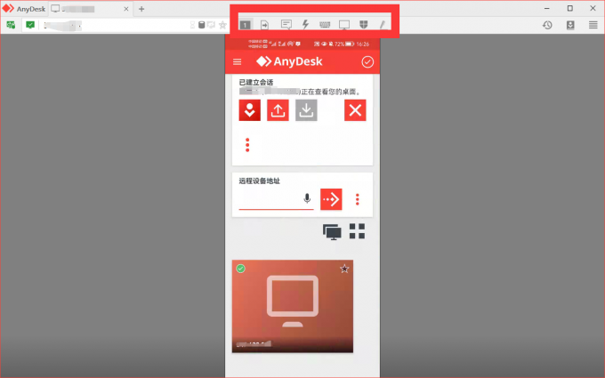This screenshot has height=378, width=605.
Task: Tap the microphone voice input icon
Action: (x=307, y=198)
